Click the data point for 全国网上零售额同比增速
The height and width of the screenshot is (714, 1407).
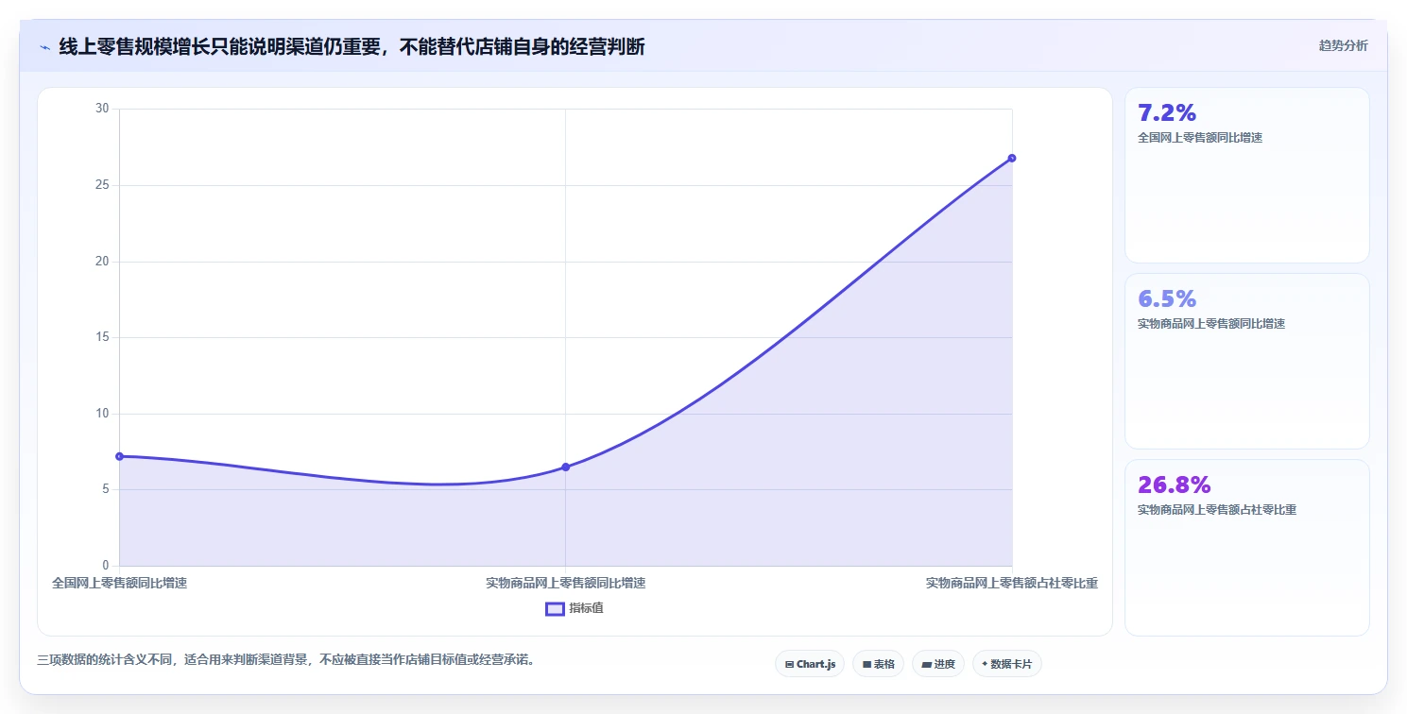coord(119,456)
